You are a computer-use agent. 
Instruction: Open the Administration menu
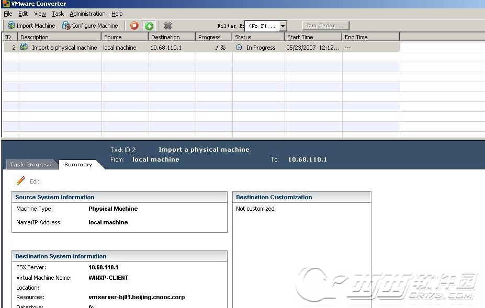[87, 14]
